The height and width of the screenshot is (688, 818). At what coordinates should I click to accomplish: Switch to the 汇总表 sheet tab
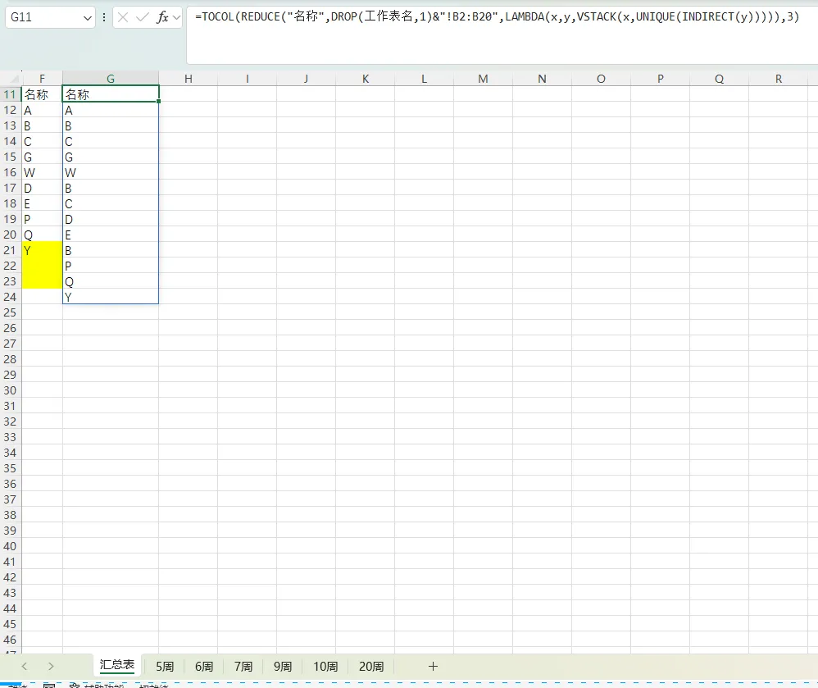click(117, 665)
